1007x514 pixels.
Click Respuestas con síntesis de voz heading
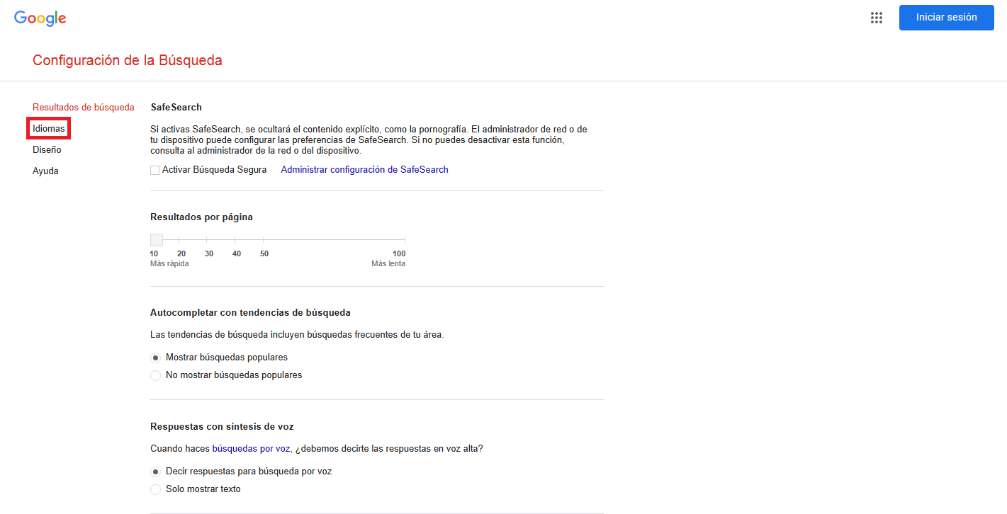coord(222,427)
